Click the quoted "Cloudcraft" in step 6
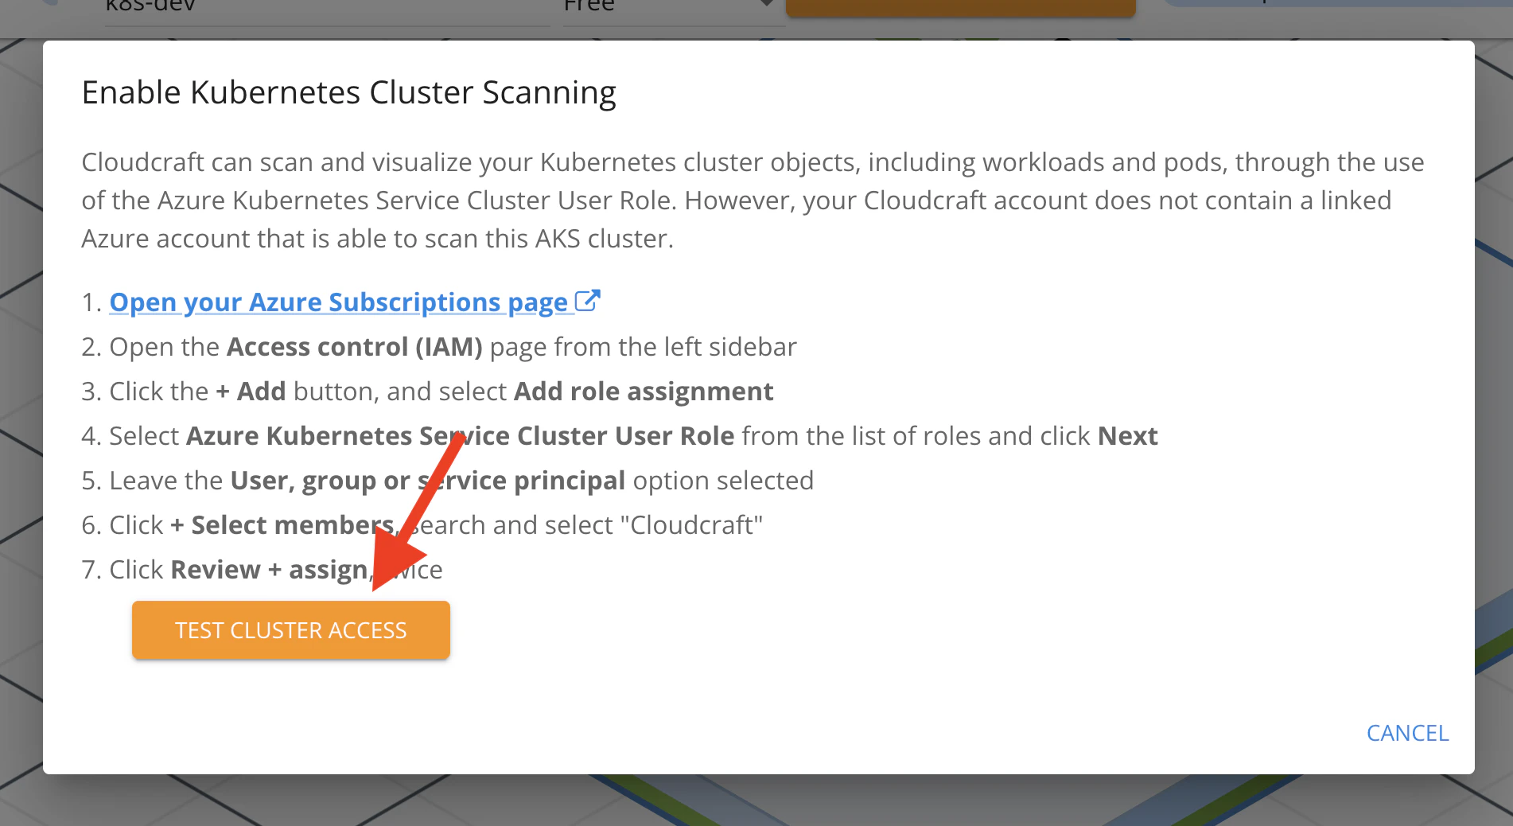 point(691,525)
